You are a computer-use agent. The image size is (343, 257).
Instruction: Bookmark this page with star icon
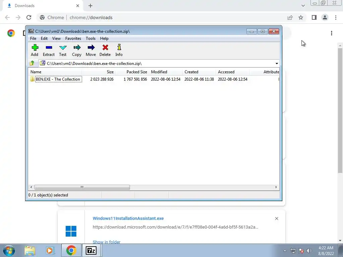coord(301,17)
